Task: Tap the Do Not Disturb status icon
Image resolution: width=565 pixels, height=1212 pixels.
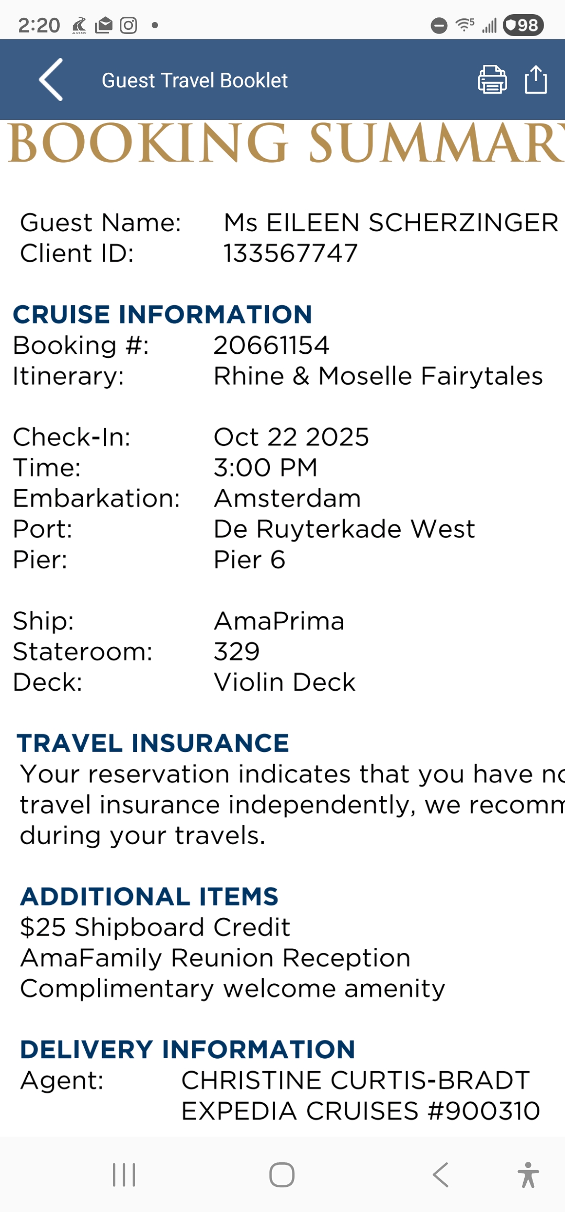Action: (x=439, y=25)
